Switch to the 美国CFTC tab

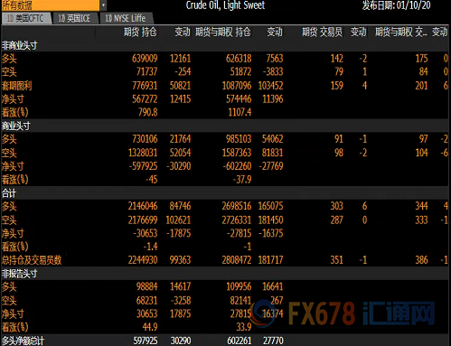pyautogui.click(x=25, y=18)
